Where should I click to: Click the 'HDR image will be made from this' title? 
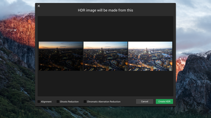coord(105,10)
